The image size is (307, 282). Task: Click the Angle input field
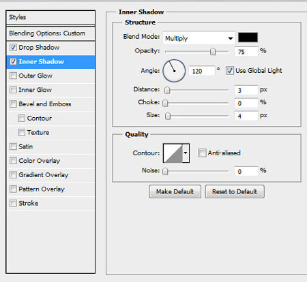[202, 71]
